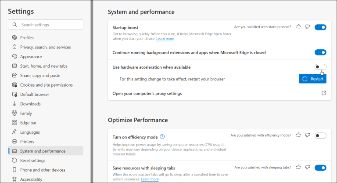This screenshot has height=183, width=337.
Task: Toggle off background extensions and apps
Action: tap(320, 52)
